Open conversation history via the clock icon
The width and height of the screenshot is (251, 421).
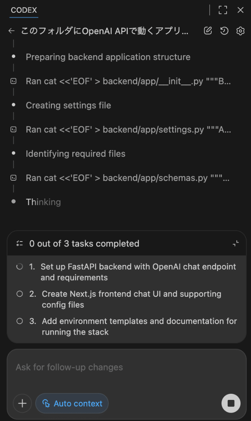(x=224, y=31)
